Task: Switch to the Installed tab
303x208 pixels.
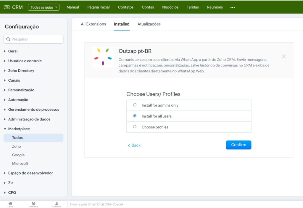Action: [122, 24]
